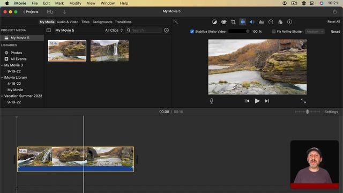Open the Volume adjustment icon

252,22
